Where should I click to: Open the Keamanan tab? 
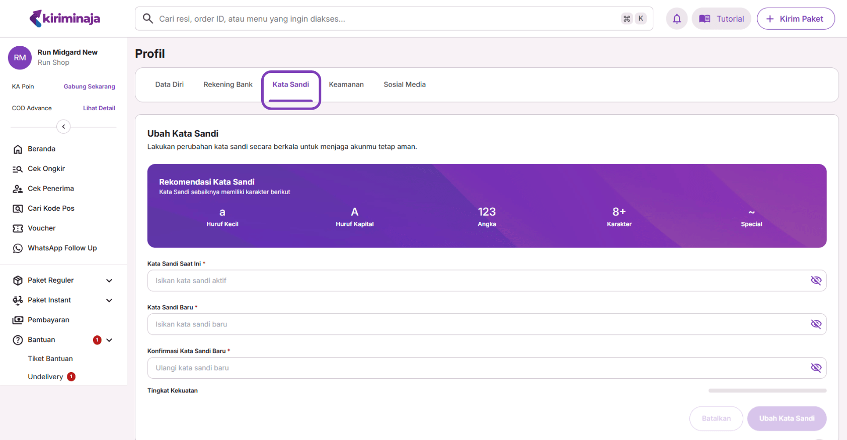click(346, 84)
